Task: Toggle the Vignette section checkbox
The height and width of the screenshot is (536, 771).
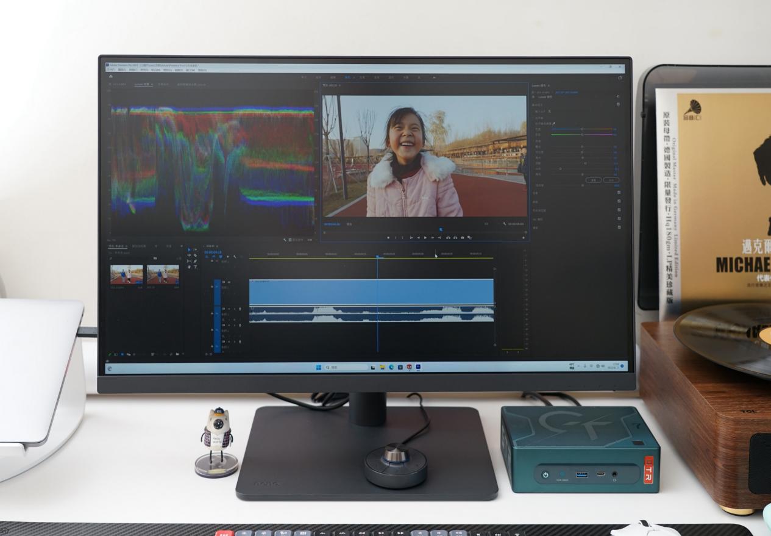Action: tap(619, 227)
